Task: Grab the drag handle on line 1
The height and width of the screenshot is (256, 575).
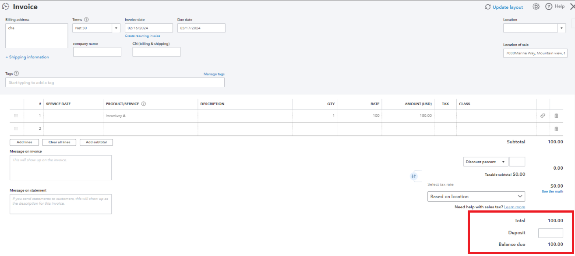Action: 16,116
